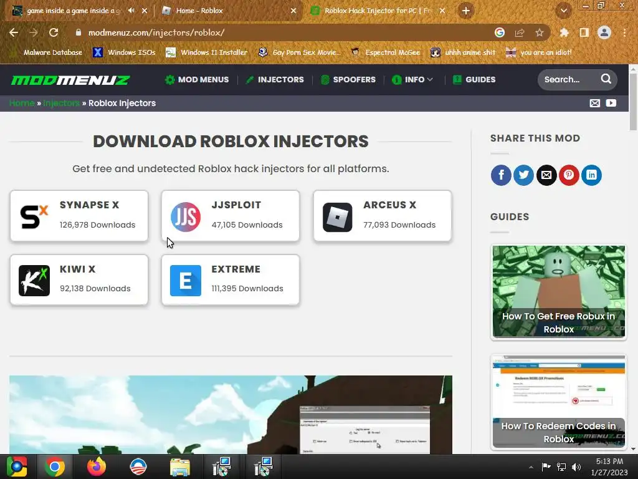Image resolution: width=638 pixels, height=479 pixels.
Task: Click the volume speaker tray icon
Action: (576, 467)
